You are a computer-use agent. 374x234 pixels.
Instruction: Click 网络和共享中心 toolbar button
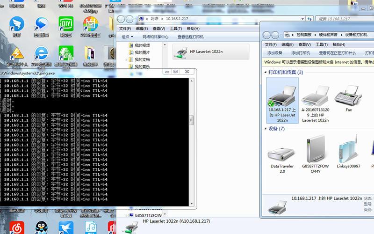point(155,37)
